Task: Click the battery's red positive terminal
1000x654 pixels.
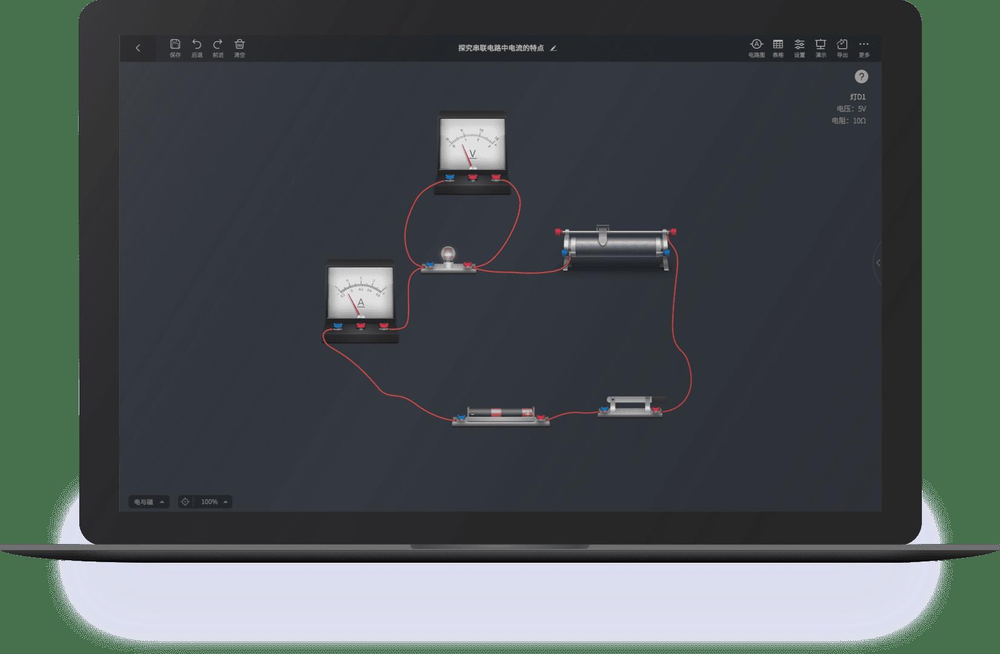Action: [x=541, y=417]
